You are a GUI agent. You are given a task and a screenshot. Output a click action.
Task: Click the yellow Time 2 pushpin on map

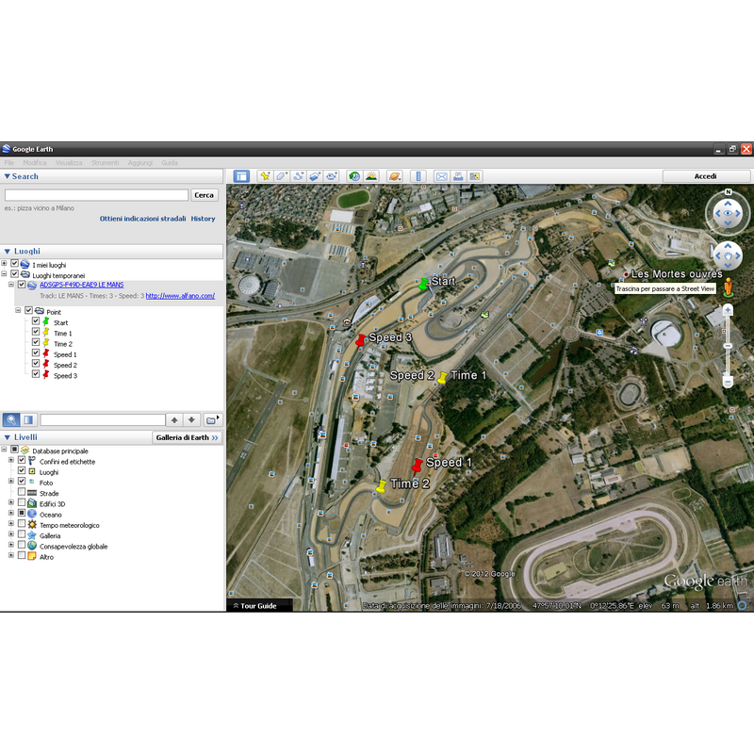coord(381,486)
